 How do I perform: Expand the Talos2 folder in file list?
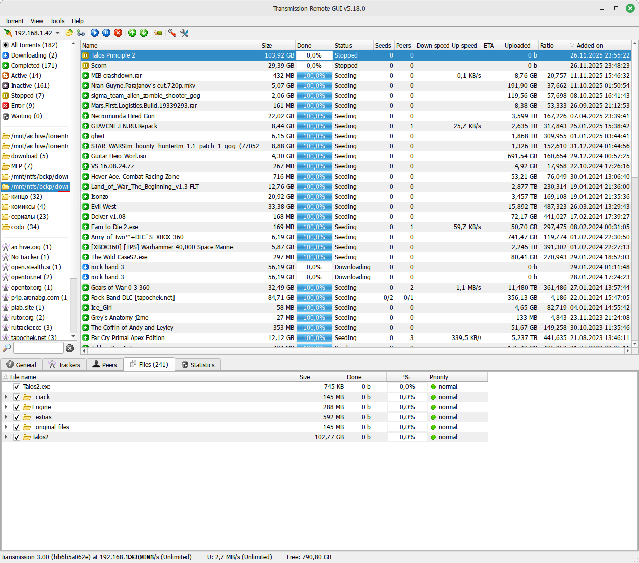6,437
